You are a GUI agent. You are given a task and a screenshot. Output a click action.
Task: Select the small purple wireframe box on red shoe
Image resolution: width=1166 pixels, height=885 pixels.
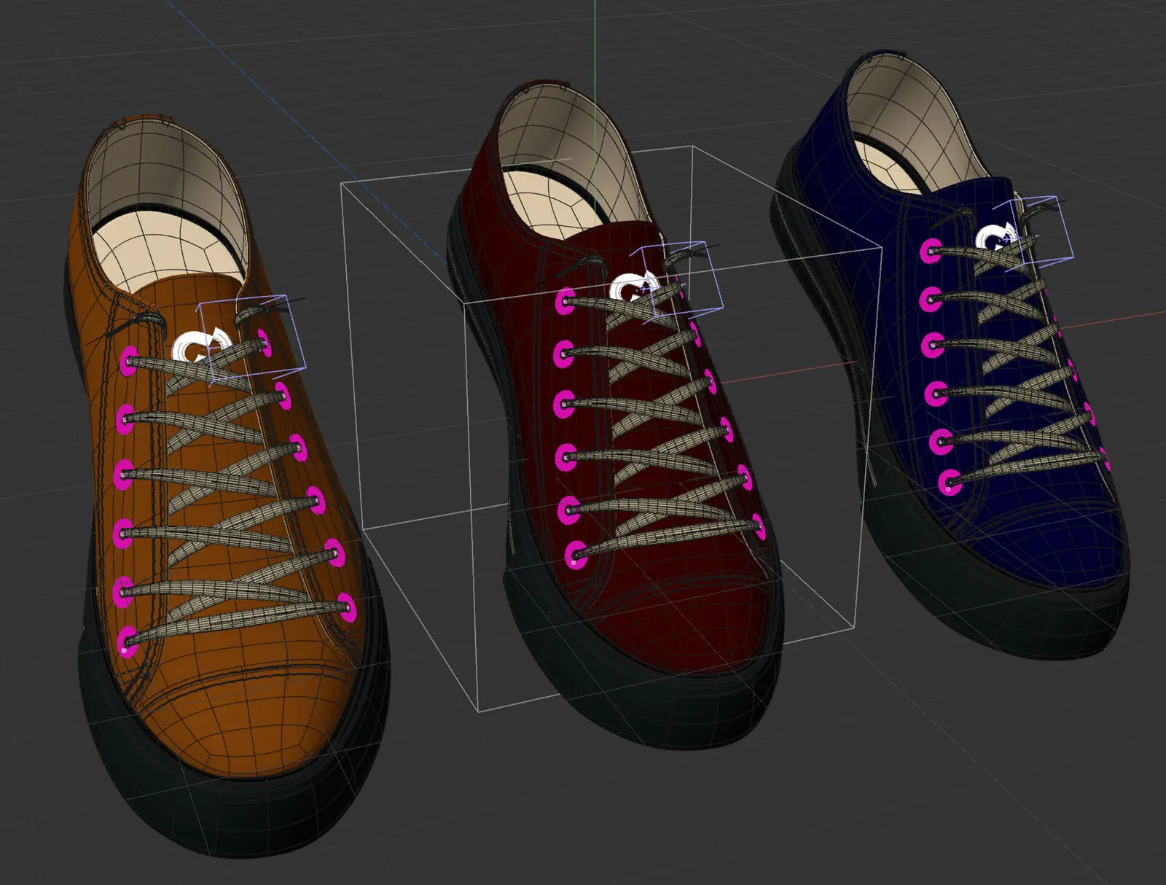click(676, 282)
